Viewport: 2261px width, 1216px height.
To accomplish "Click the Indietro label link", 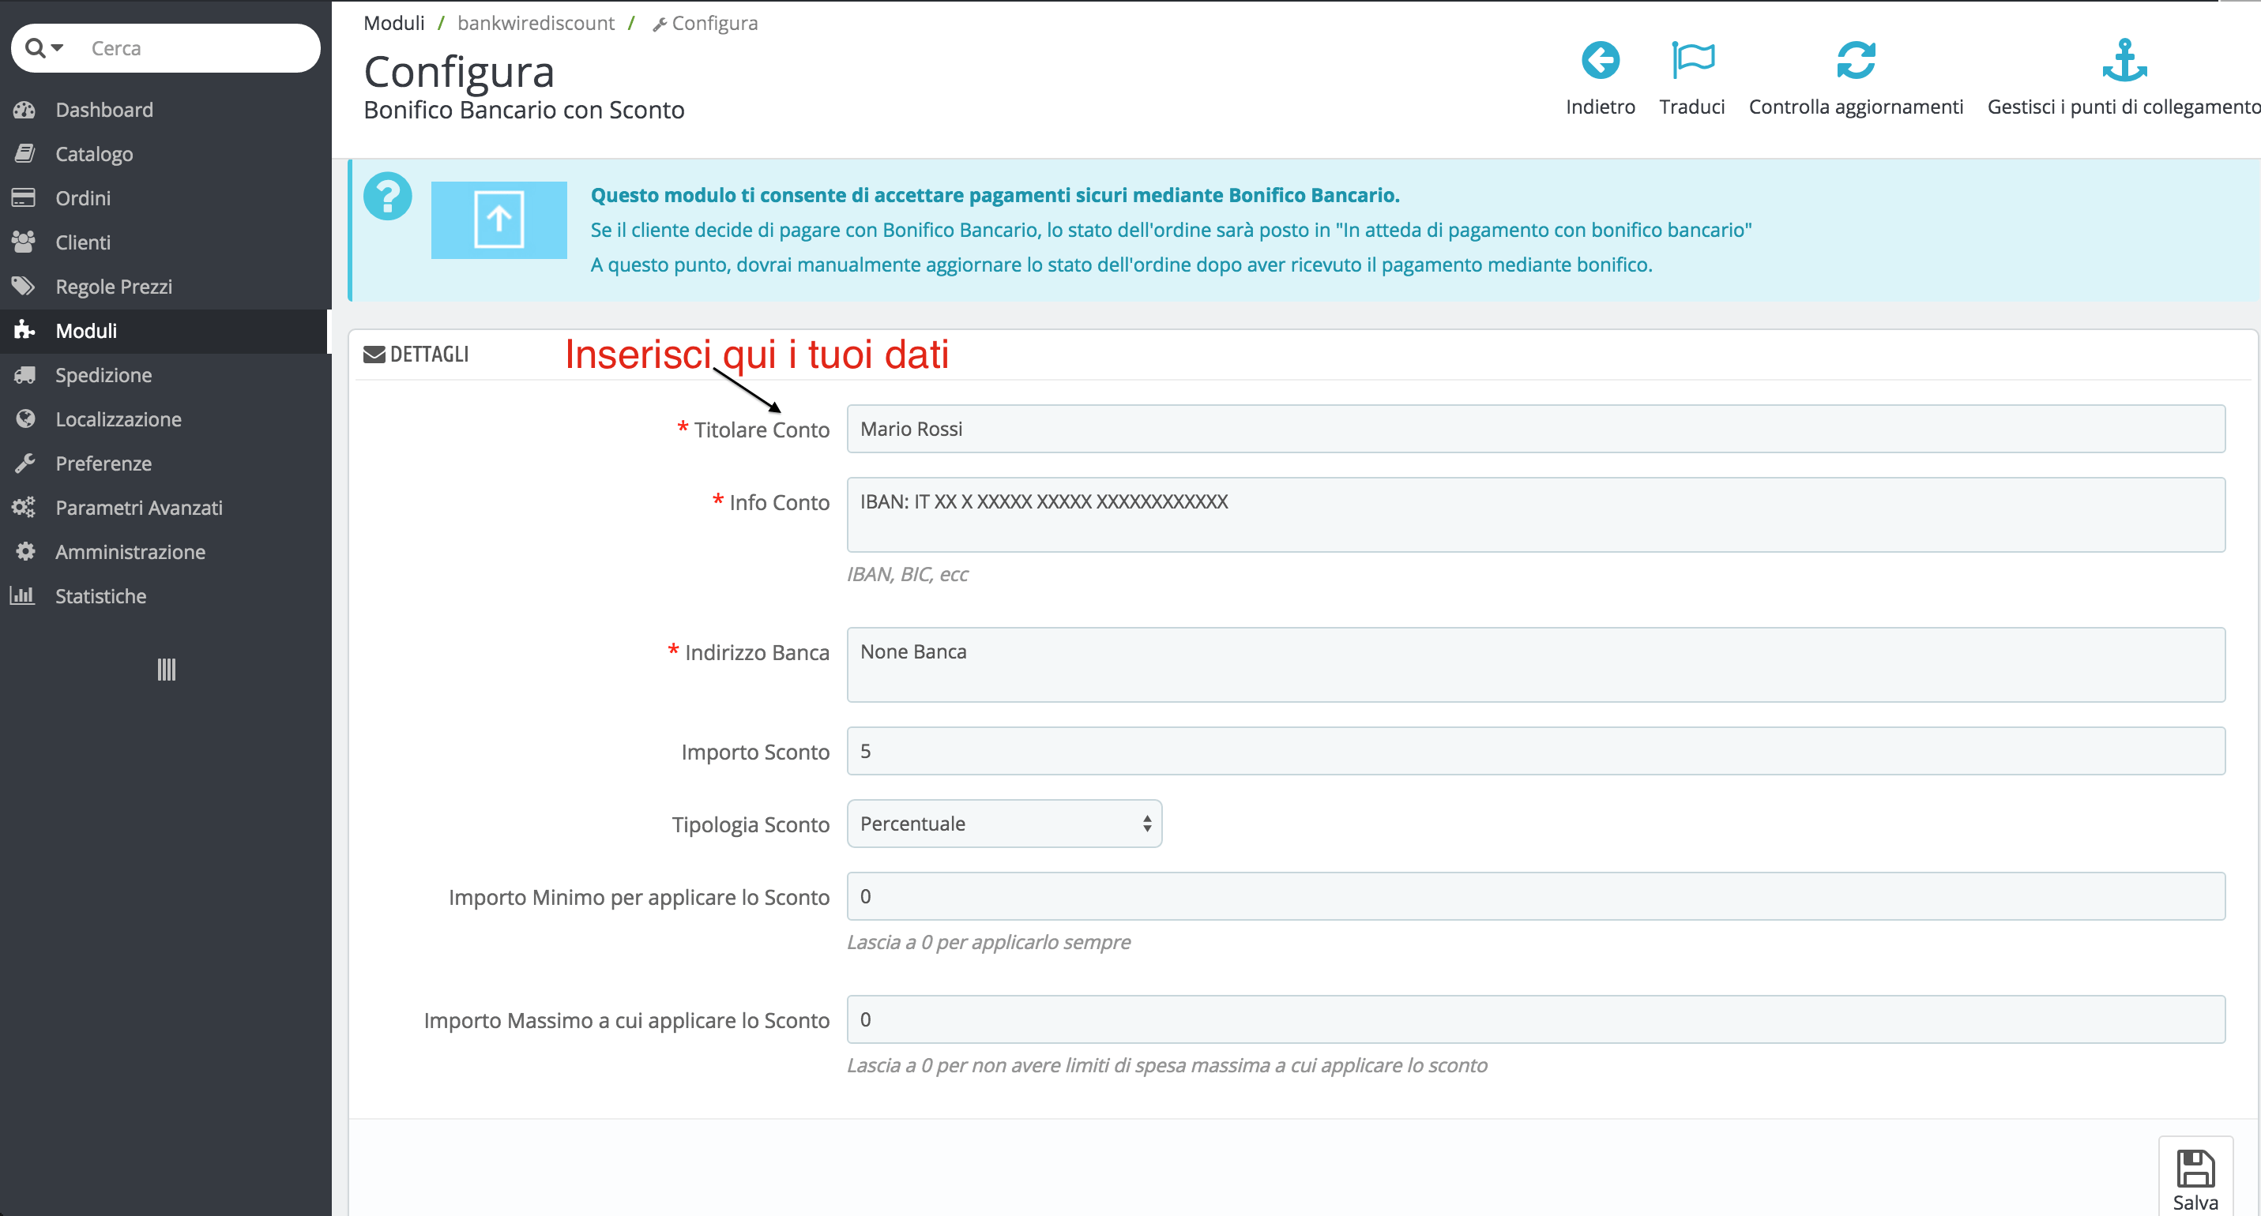I will pos(1600,106).
